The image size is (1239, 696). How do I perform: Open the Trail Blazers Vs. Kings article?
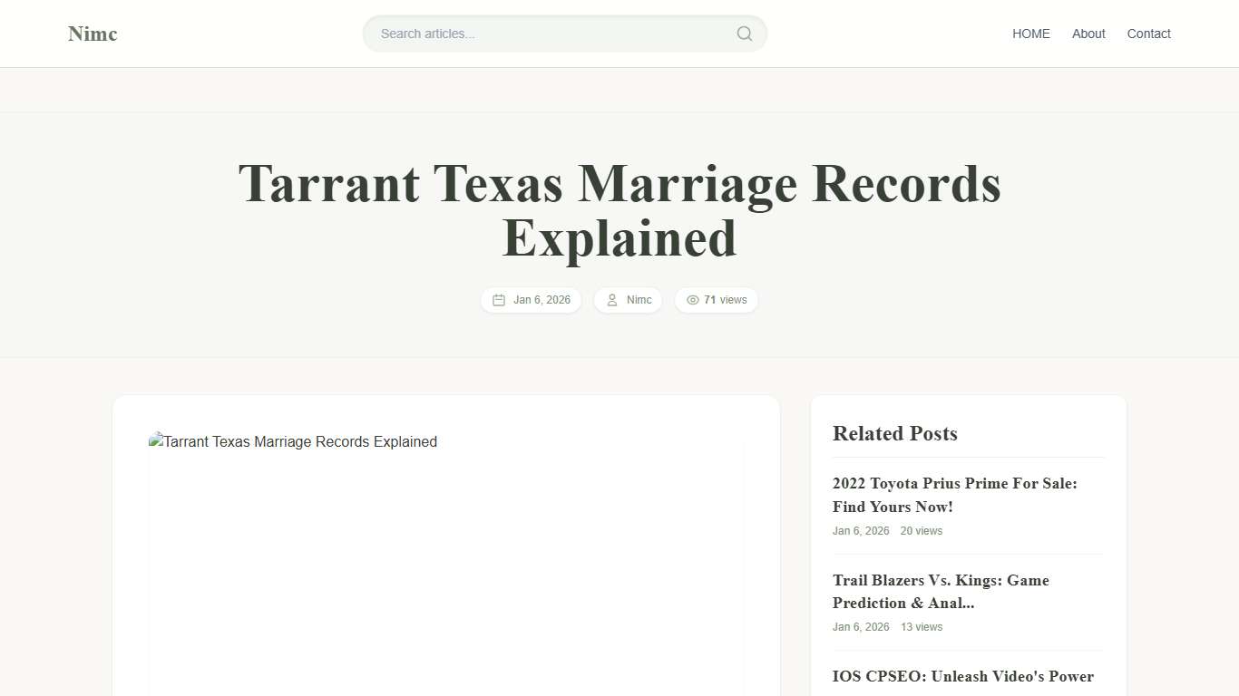[x=941, y=591]
